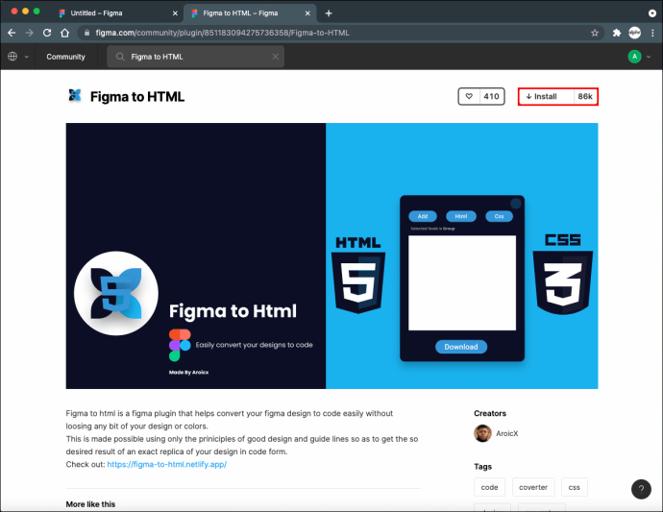Like the plugin with the heart button
The width and height of the screenshot is (663, 512).
(x=469, y=96)
